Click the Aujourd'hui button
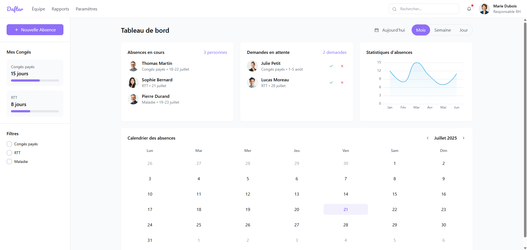Image resolution: width=527 pixels, height=250 pixels. pyautogui.click(x=393, y=30)
